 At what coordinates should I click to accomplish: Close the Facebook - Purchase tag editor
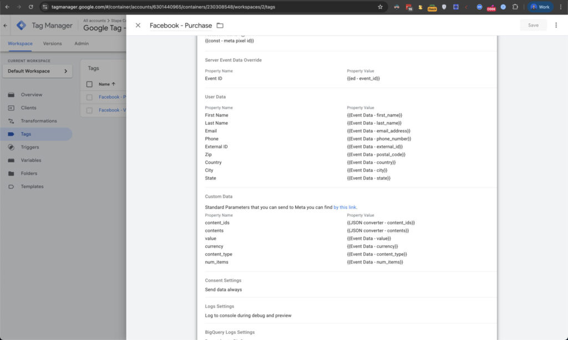click(138, 25)
